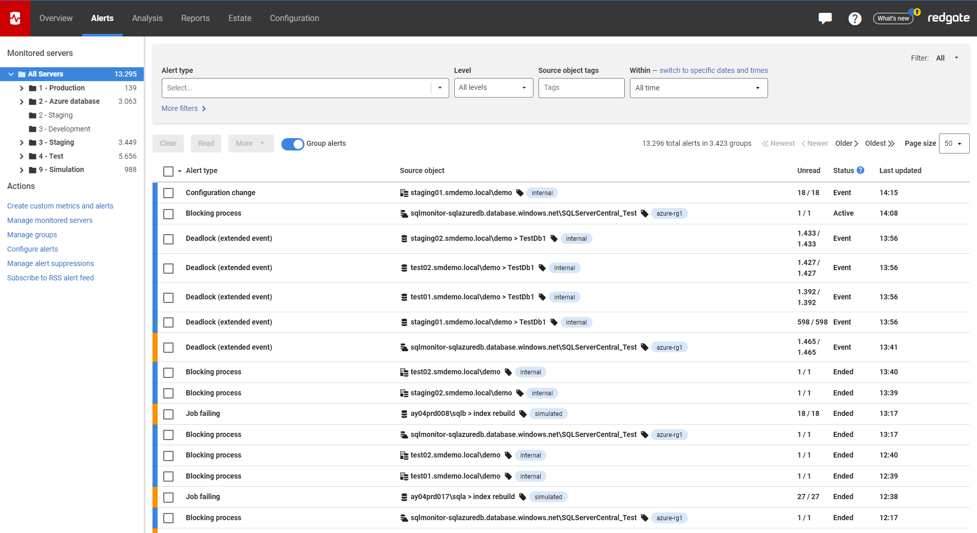Click the What's new badge

pyautogui.click(x=893, y=18)
